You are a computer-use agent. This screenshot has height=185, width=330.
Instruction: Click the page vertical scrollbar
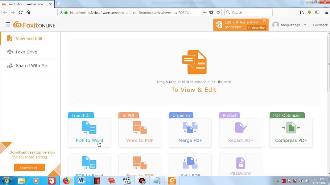pos(329,64)
